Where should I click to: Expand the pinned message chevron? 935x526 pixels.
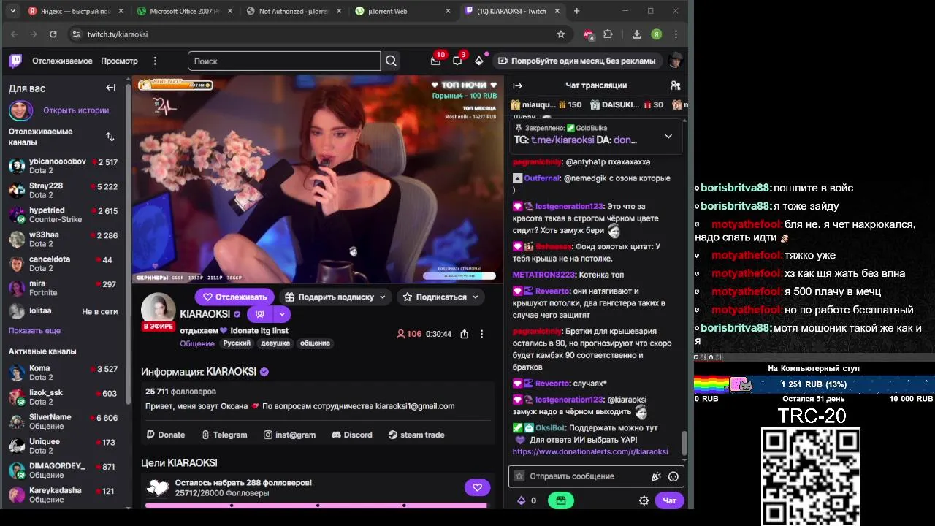(668, 137)
